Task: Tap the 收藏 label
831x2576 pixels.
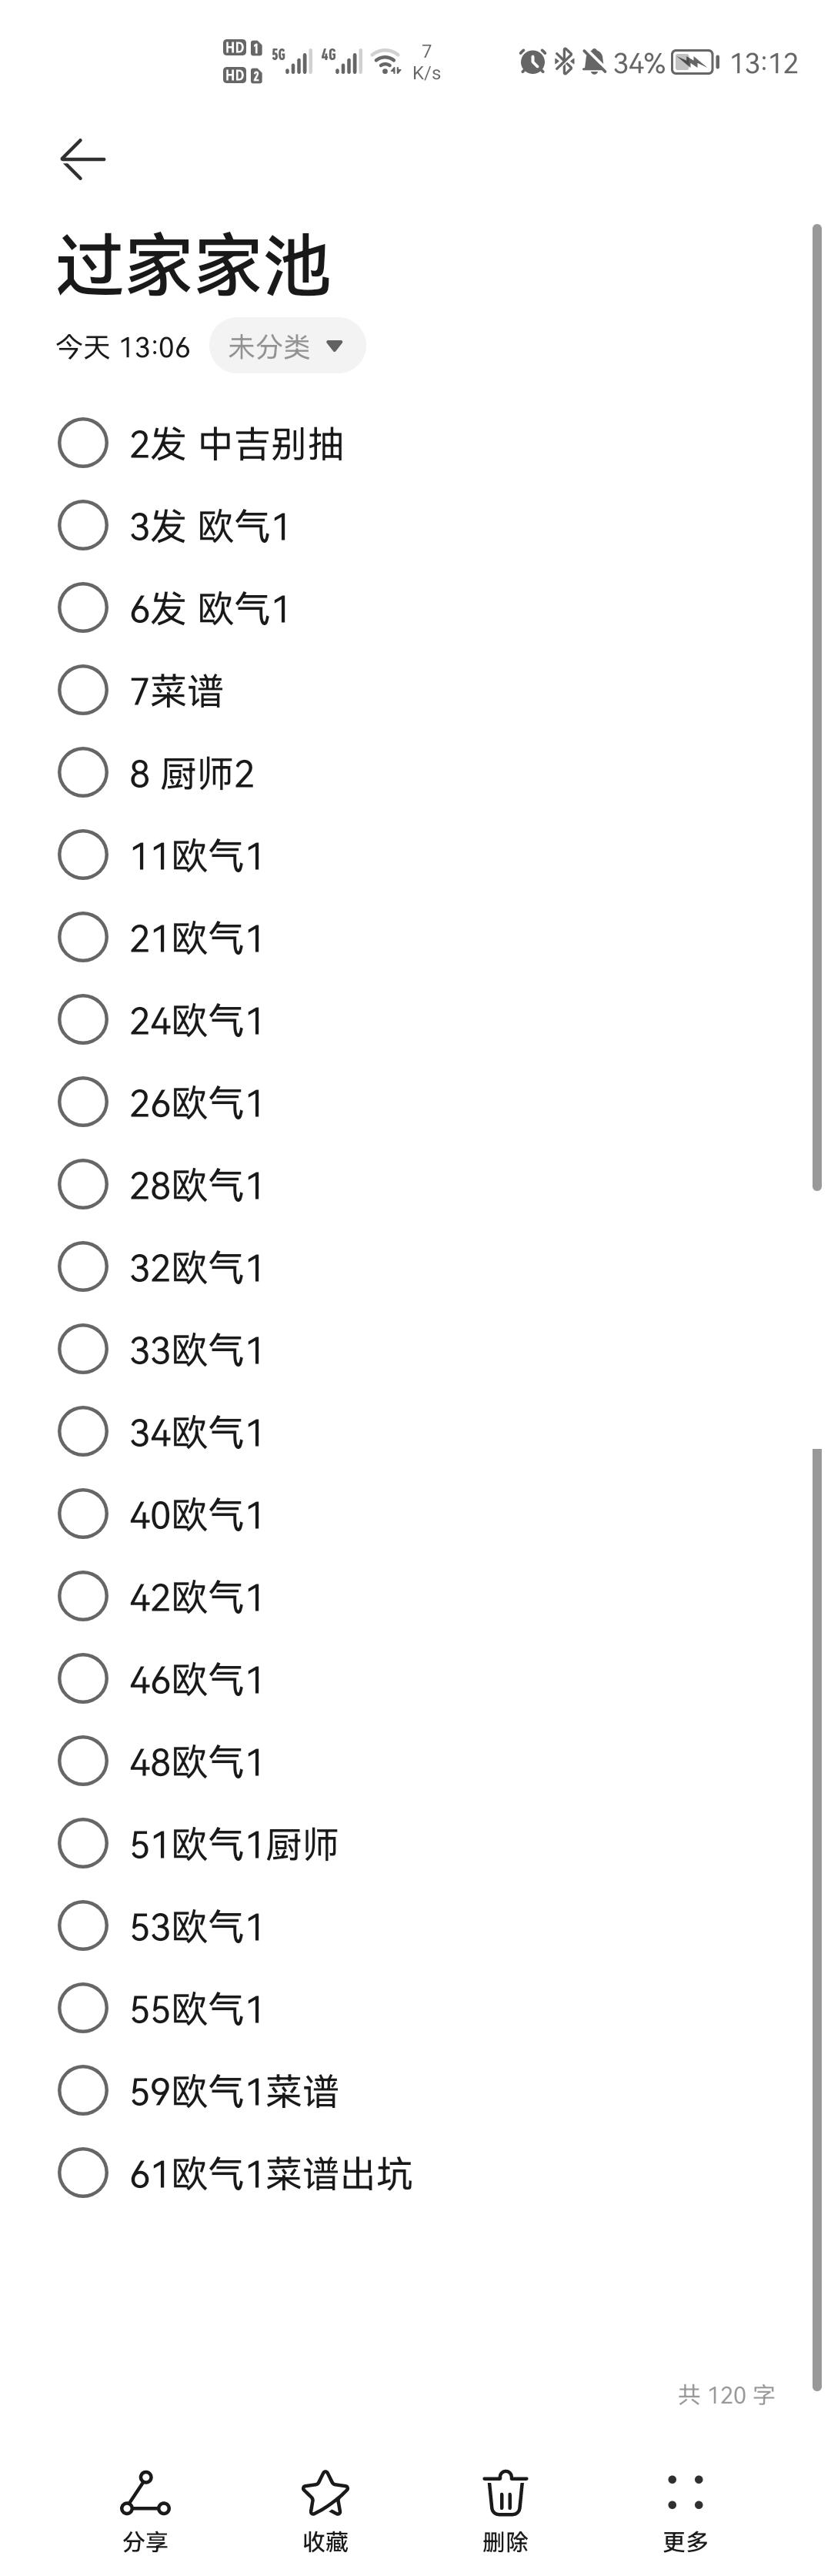Action: tap(325, 2541)
